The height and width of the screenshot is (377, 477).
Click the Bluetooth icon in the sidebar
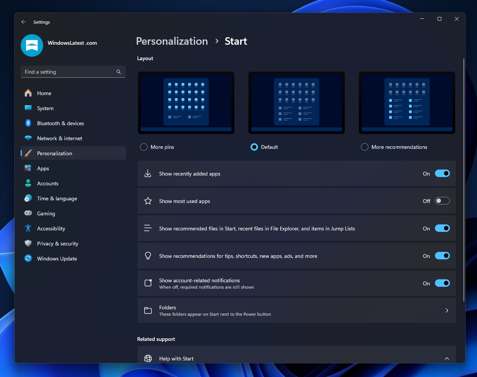coord(28,123)
